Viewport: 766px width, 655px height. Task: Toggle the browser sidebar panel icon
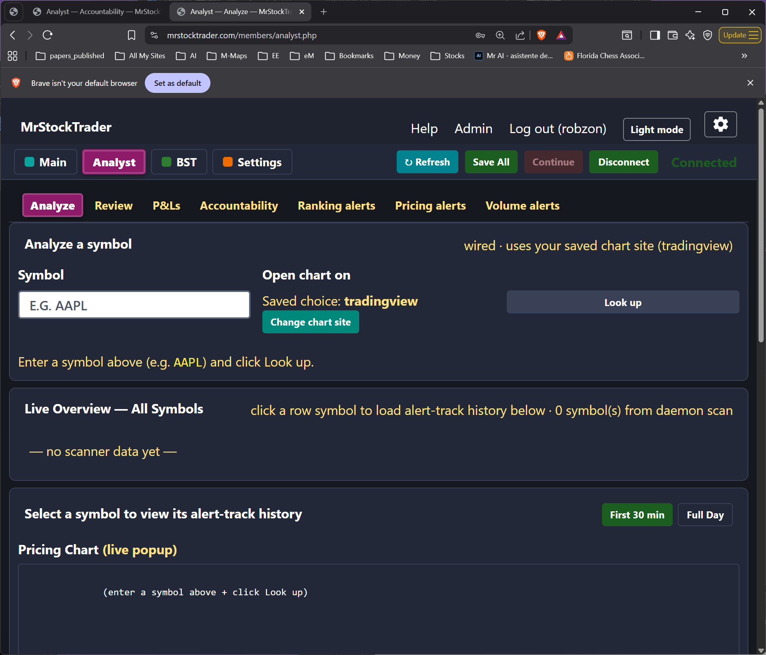click(655, 35)
